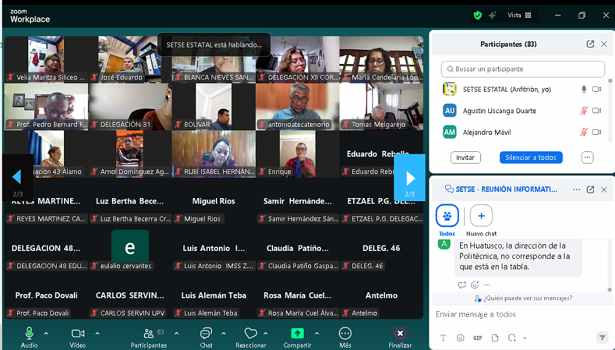This screenshot has height=350, width=615.
Task: Open emoji picker in chat composer
Action: pos(460,338)
